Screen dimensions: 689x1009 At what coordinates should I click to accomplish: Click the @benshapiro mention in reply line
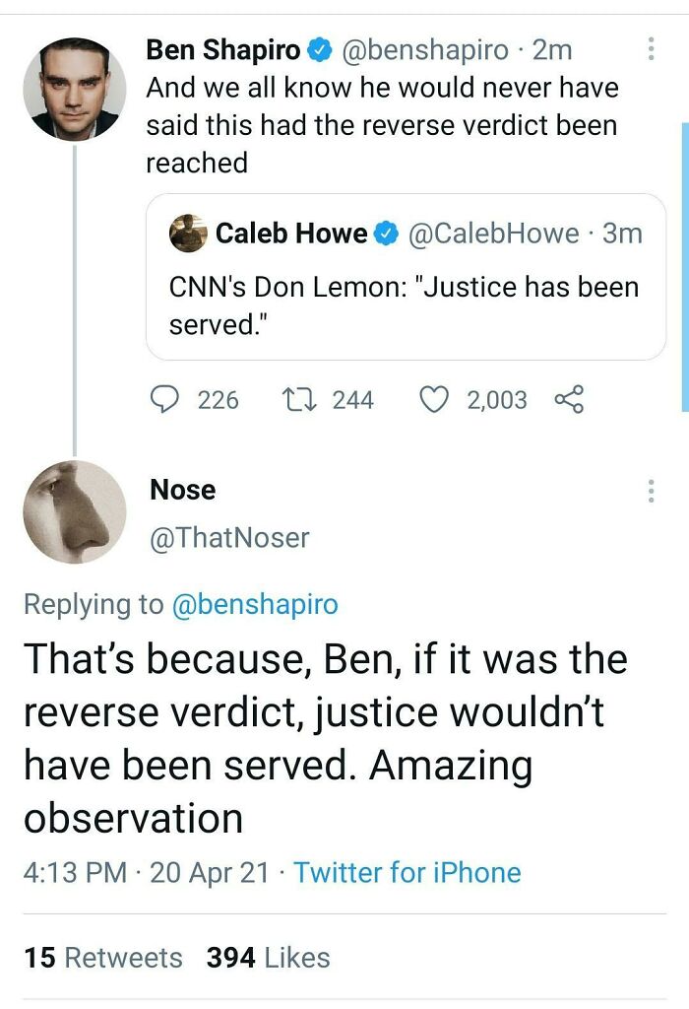coord(257,604)
